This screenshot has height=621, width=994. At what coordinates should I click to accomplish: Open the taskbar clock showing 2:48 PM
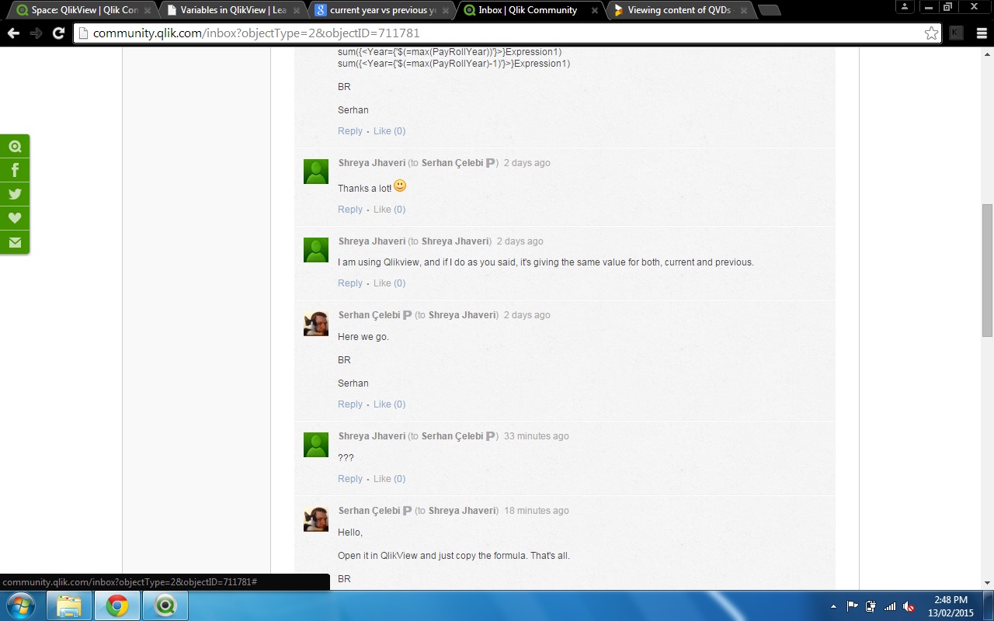[x=951, y=605]
